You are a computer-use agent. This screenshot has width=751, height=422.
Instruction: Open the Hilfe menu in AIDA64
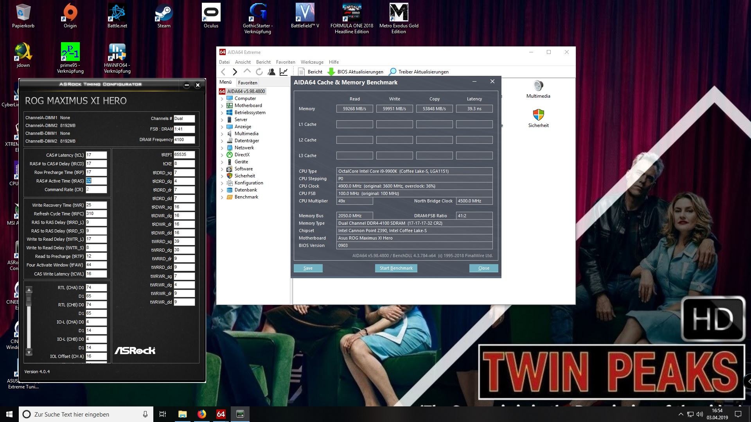334,62
